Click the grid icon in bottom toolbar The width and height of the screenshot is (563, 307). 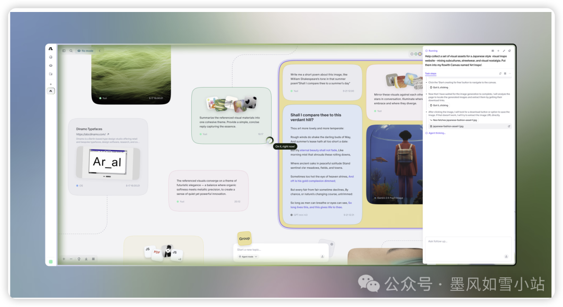[93, 259]
